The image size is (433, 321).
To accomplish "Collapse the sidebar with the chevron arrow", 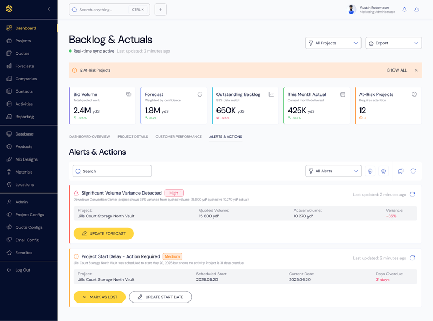I will tap(49, 9).
